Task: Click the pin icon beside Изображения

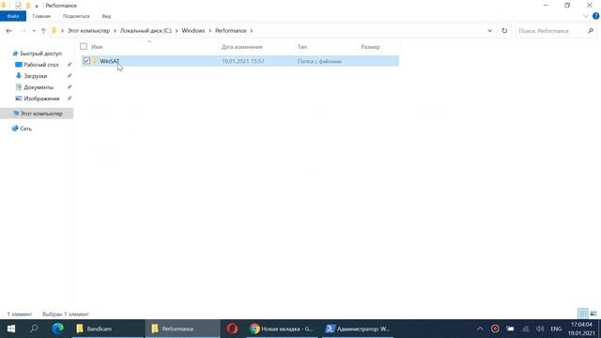Action: (x=69, y=99)
